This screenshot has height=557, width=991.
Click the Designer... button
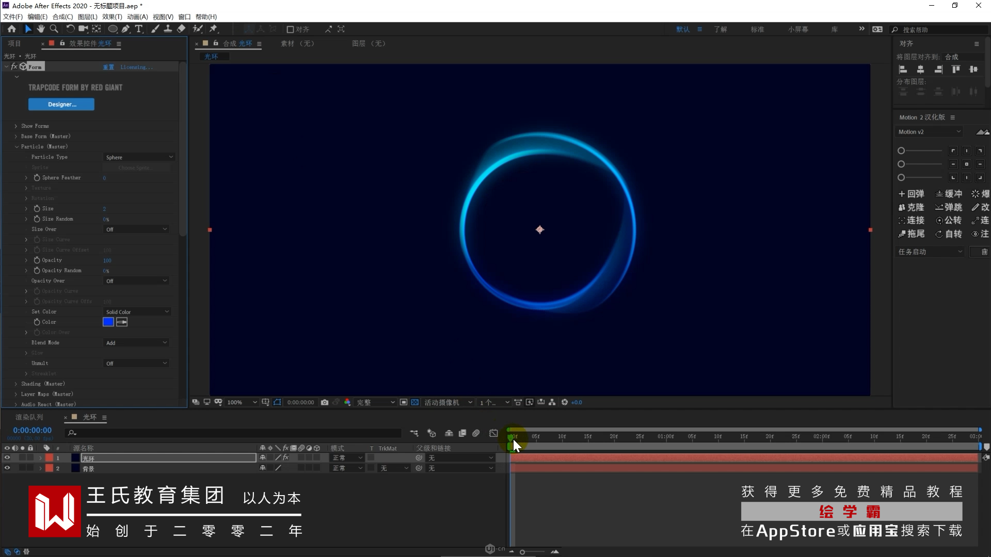[61, 104]
